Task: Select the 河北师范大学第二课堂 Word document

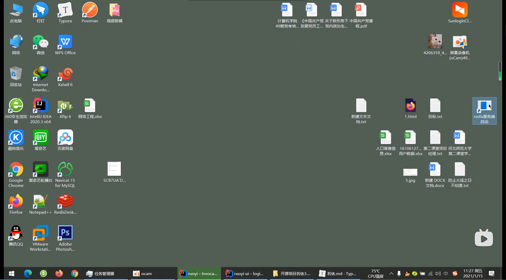Action: click(x=460, y=143)
